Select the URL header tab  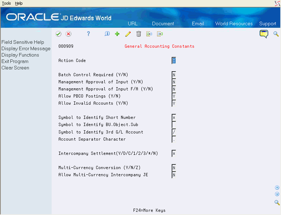pos(132,23)
